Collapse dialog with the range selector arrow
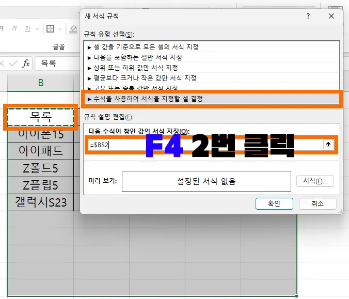 pos(328,145)
